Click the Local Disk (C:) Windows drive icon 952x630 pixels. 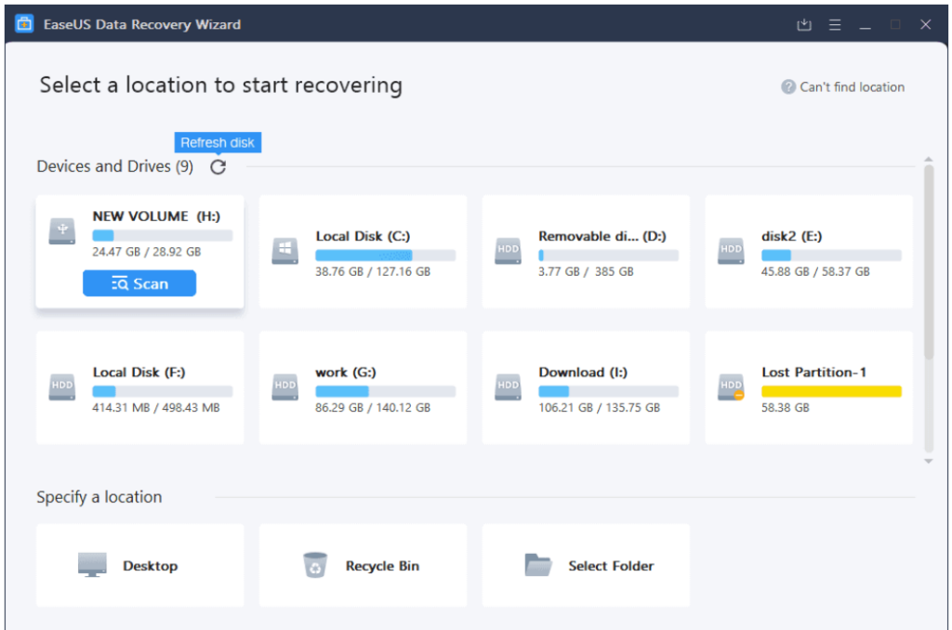(x=285, y=251)
